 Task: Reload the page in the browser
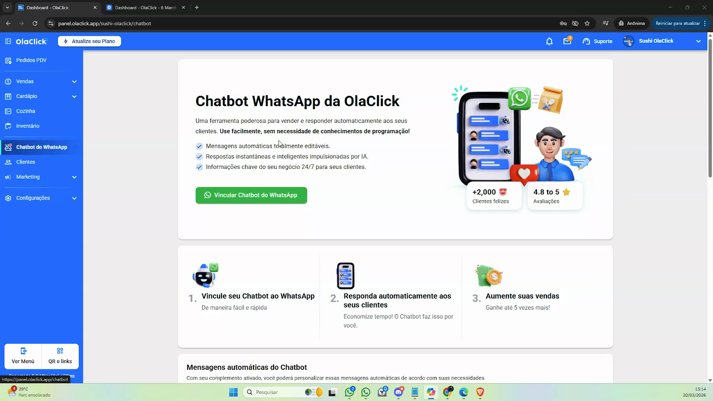[35, 24]
